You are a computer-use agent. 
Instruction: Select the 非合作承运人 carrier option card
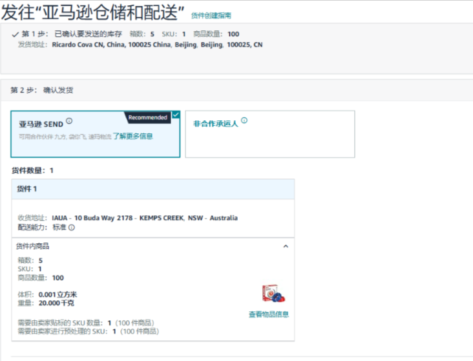pyautogui.click(x=270, y=134)
